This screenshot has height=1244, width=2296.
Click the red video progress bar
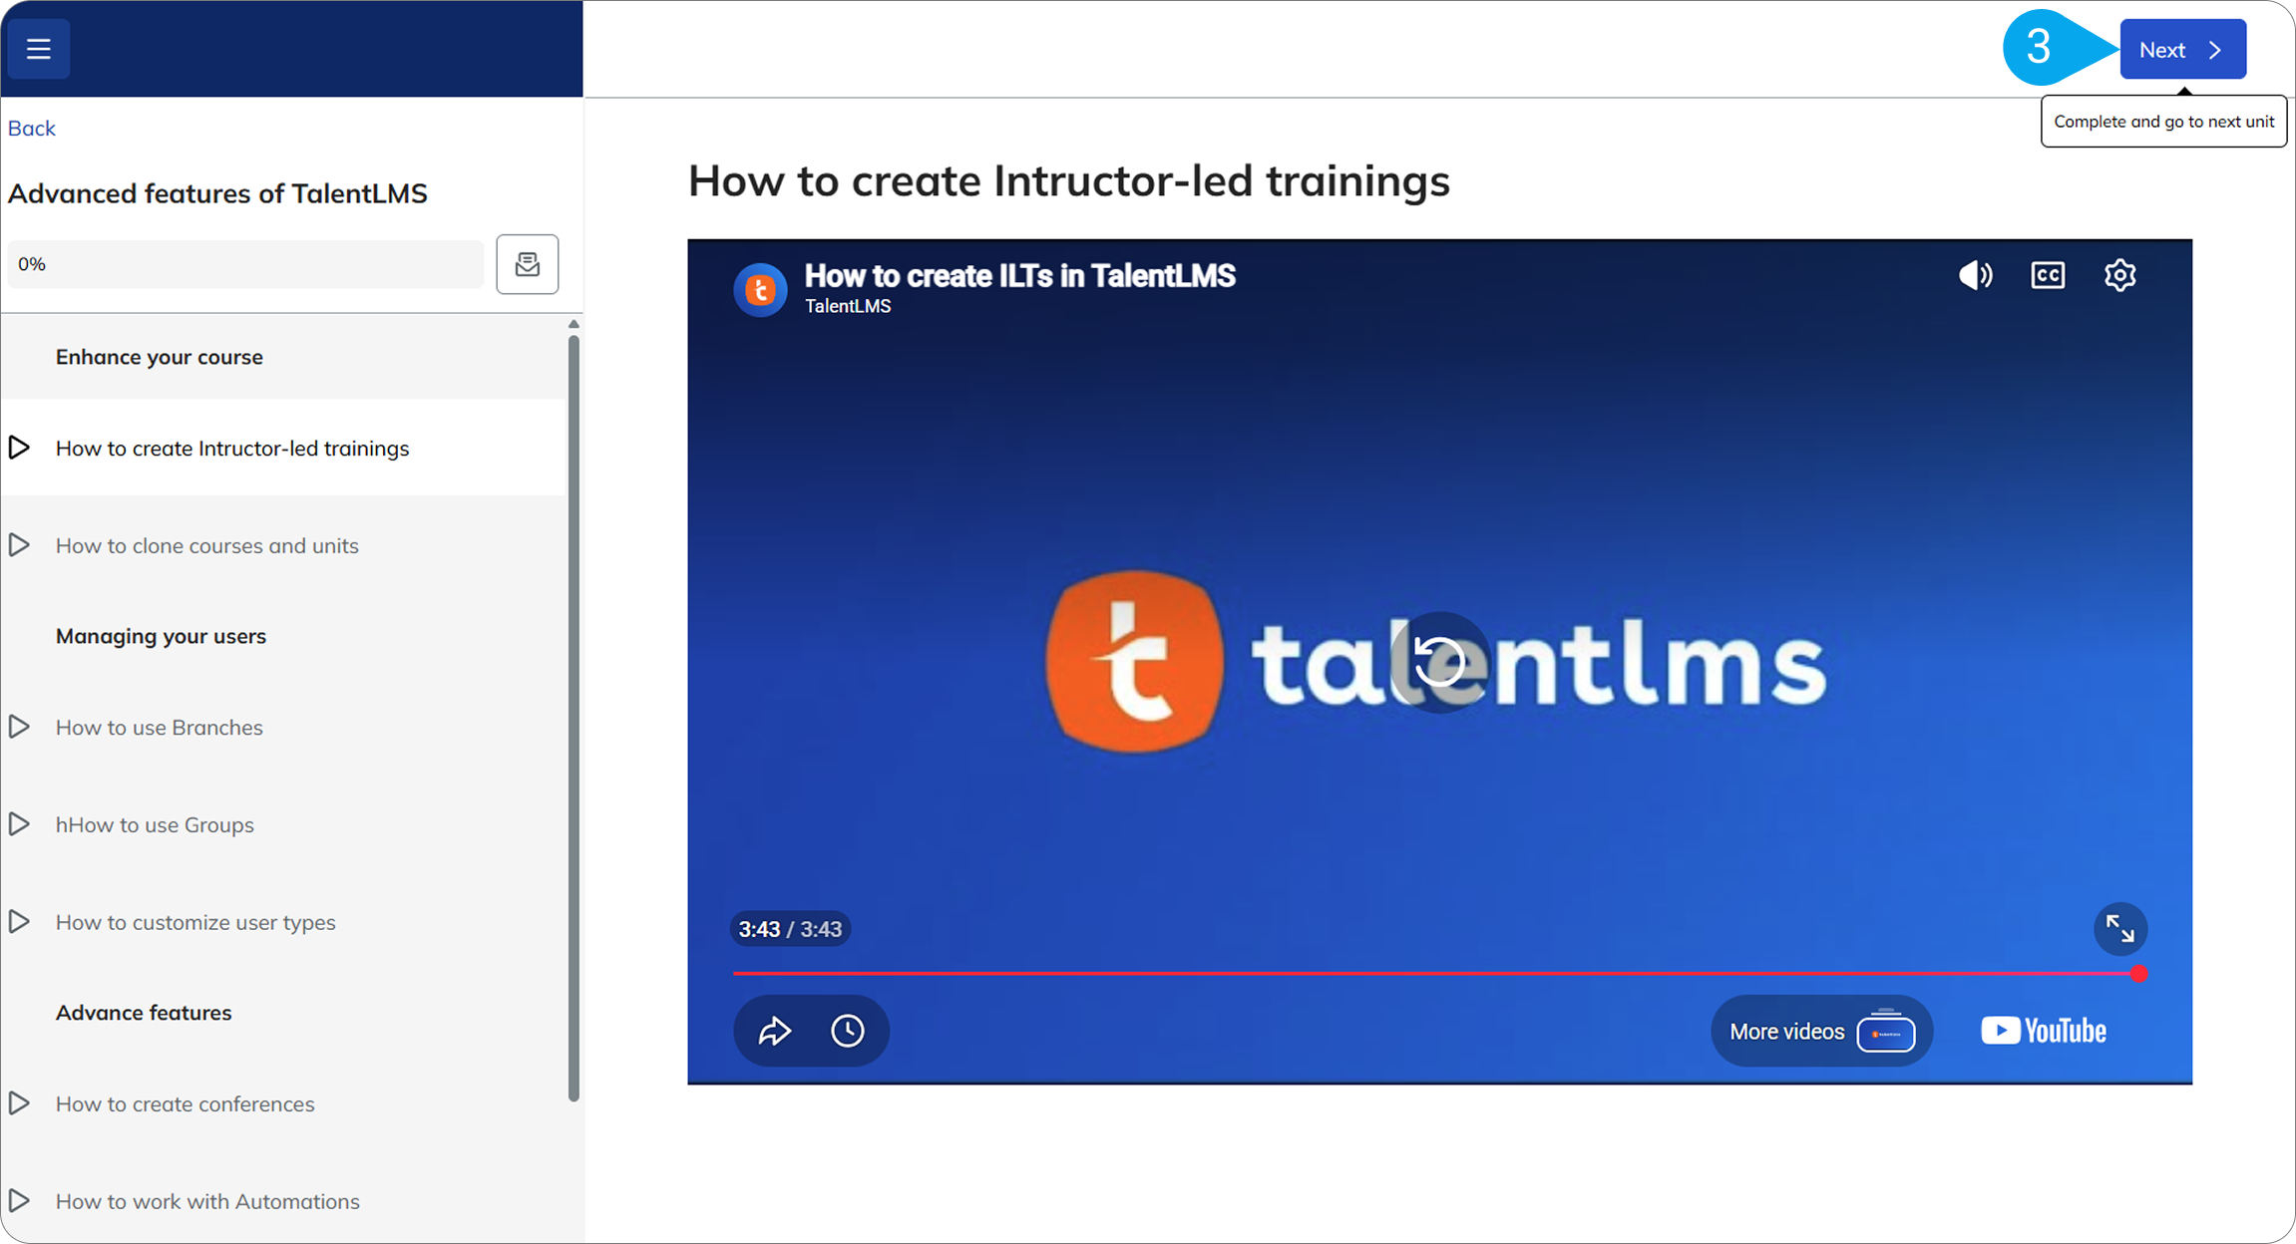pyautogui.click(x=1436, y=974)
